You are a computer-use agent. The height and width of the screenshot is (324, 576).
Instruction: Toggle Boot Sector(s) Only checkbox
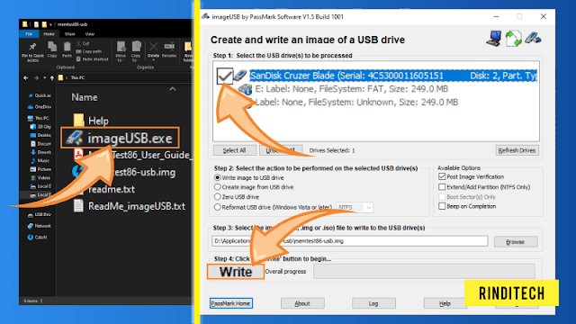tap(442, 197)
